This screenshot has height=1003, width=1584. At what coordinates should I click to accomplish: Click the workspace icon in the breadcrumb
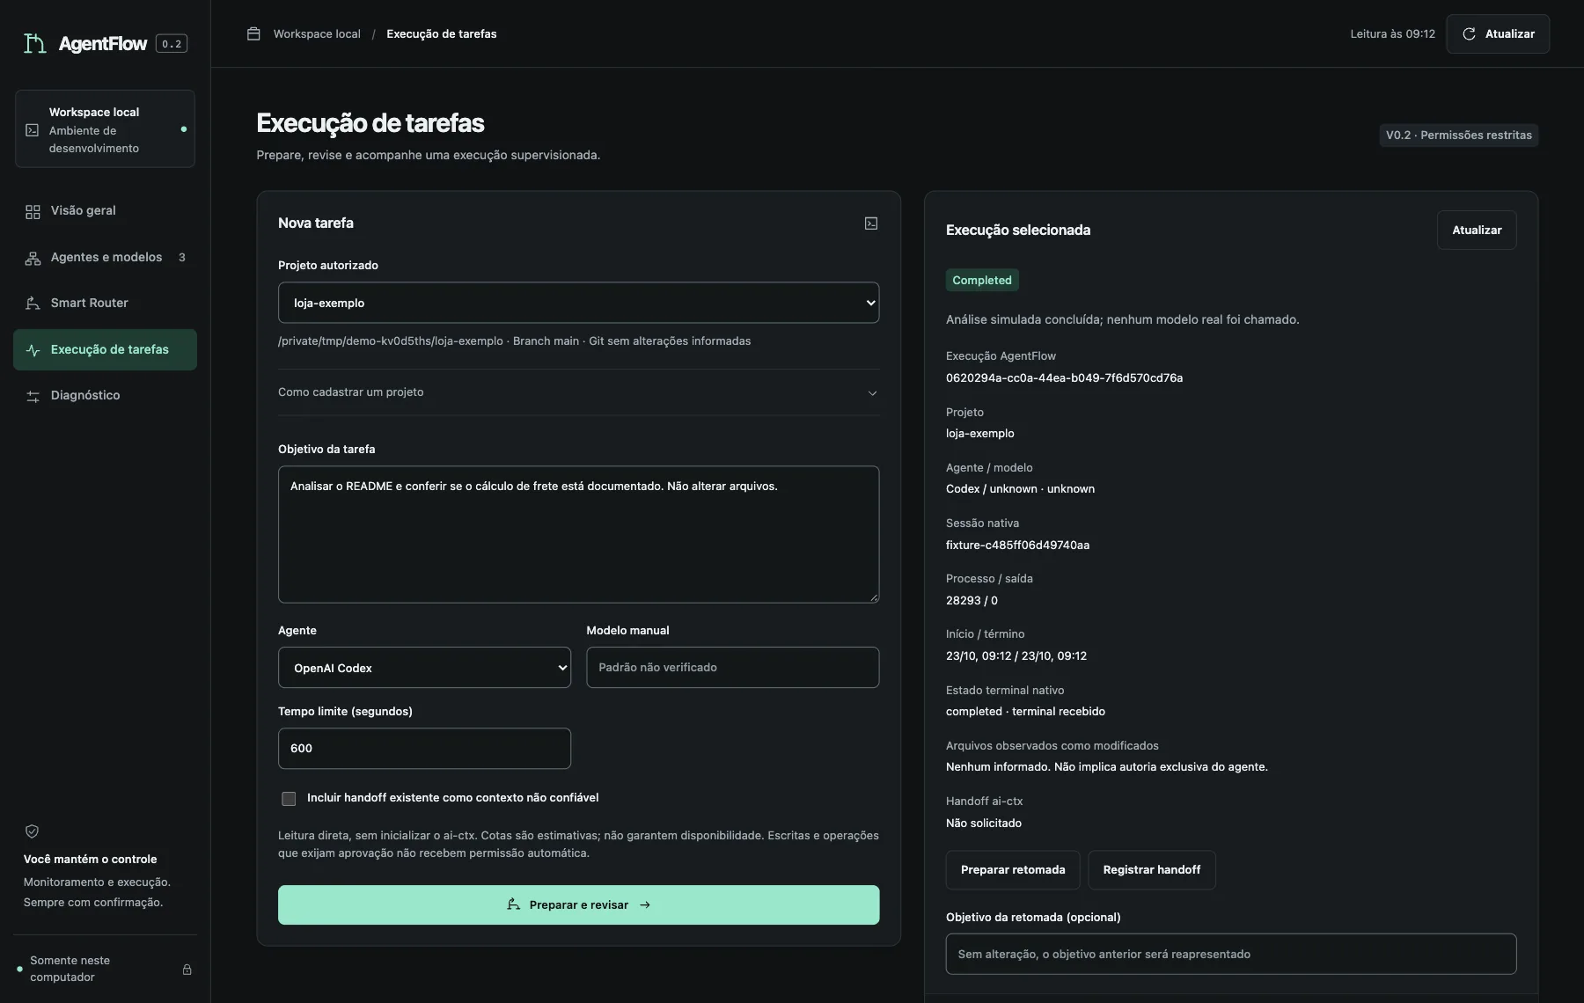tap(253, 33)
